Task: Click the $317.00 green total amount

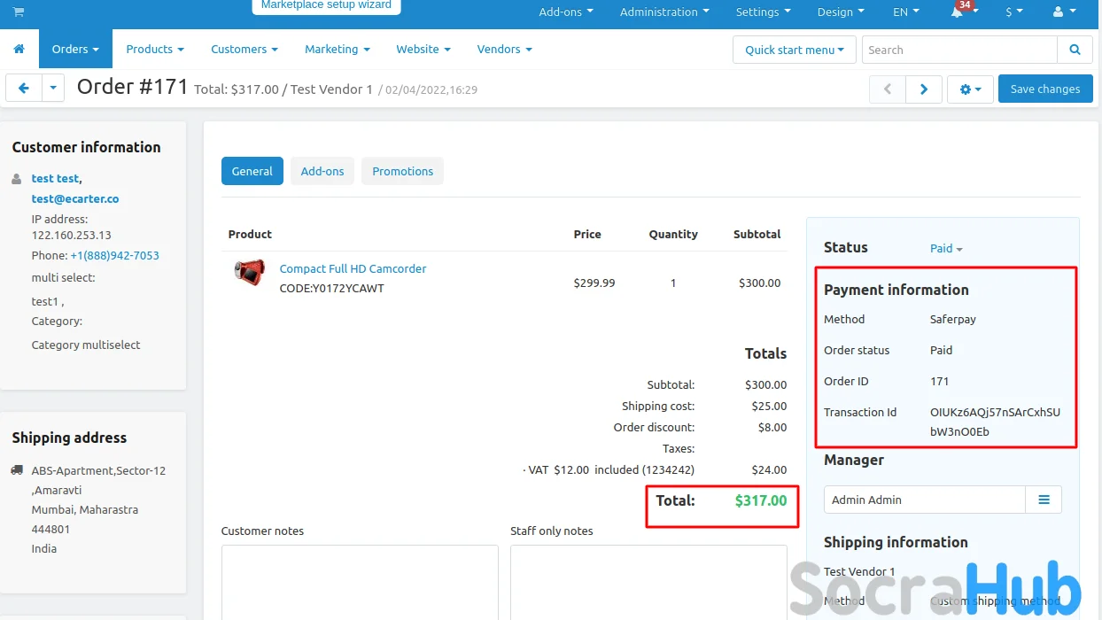Action: (761, 500)
